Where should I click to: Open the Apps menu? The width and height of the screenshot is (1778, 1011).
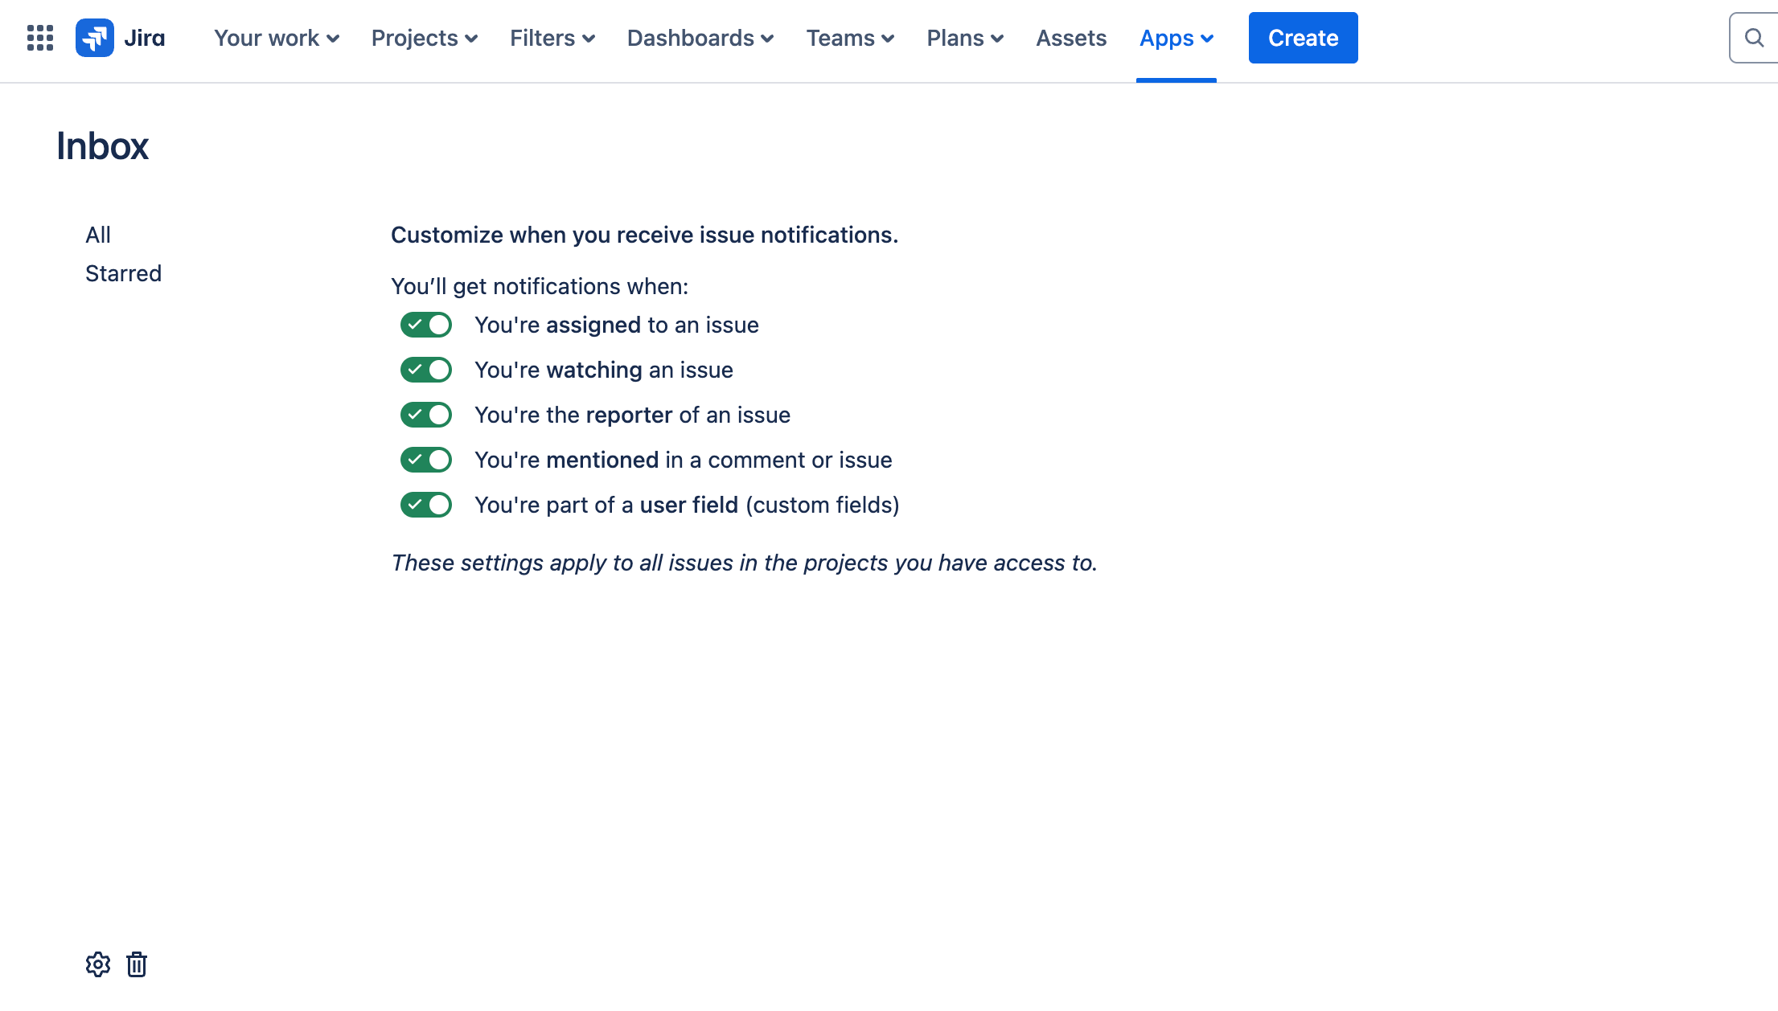[1176, 38]
